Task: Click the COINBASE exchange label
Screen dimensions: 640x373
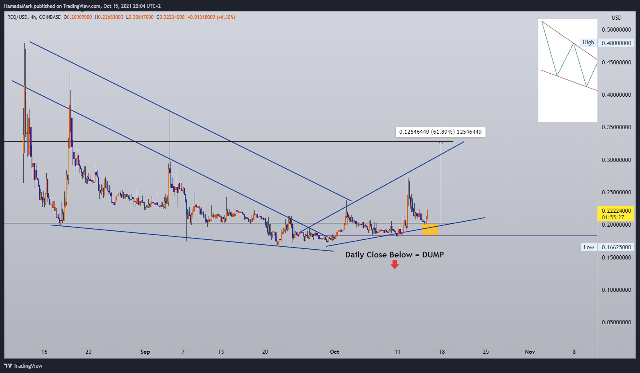Action: [x=50, y=17]
